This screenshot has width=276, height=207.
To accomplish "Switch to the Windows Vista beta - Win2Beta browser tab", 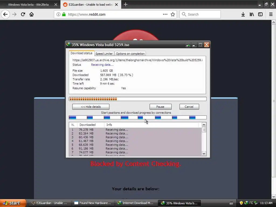I will pyautogui.click(x=28, y=5).
